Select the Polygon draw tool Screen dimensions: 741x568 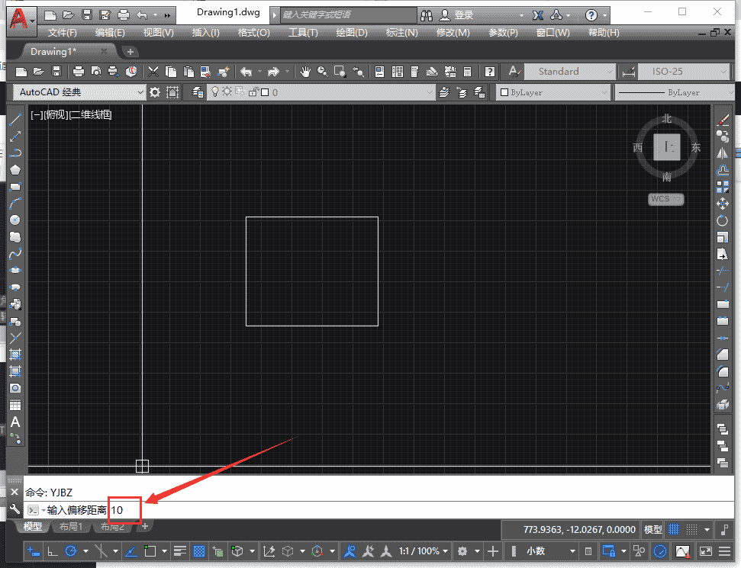(x=15, y=169)
